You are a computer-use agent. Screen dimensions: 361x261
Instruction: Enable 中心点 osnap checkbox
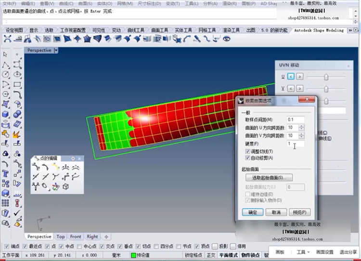click(x=79, y=246)
